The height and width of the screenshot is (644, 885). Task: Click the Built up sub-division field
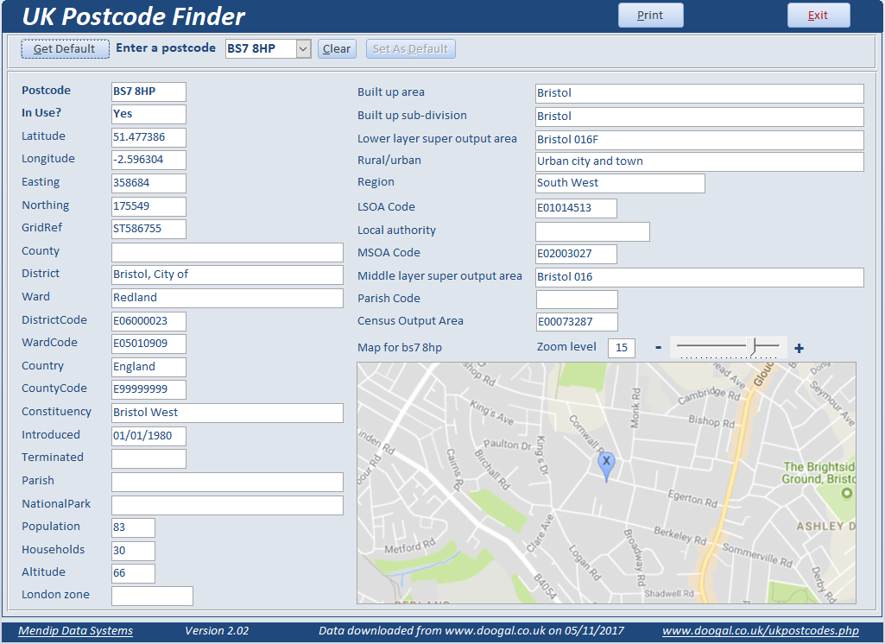(x=699, y=117)
